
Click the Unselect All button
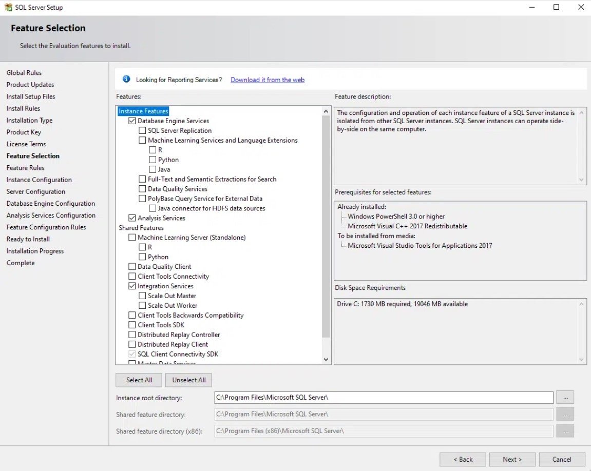pyautogui.click(x=189, y=380)
